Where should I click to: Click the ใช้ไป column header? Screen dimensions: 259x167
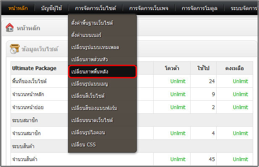(203, 68)
